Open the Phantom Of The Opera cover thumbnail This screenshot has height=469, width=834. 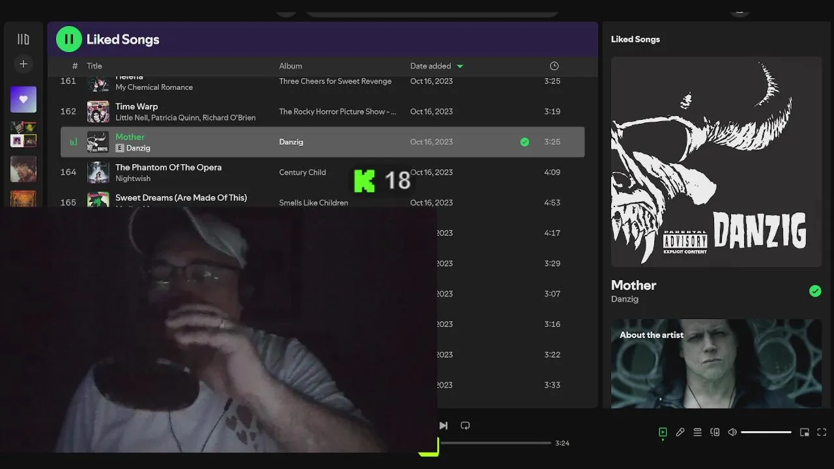98,172
